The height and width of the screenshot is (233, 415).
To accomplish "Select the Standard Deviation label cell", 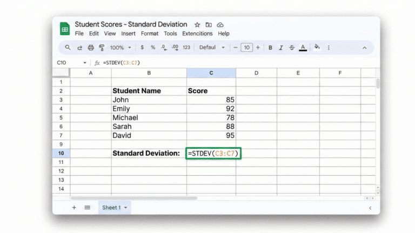I will point(149,153).
